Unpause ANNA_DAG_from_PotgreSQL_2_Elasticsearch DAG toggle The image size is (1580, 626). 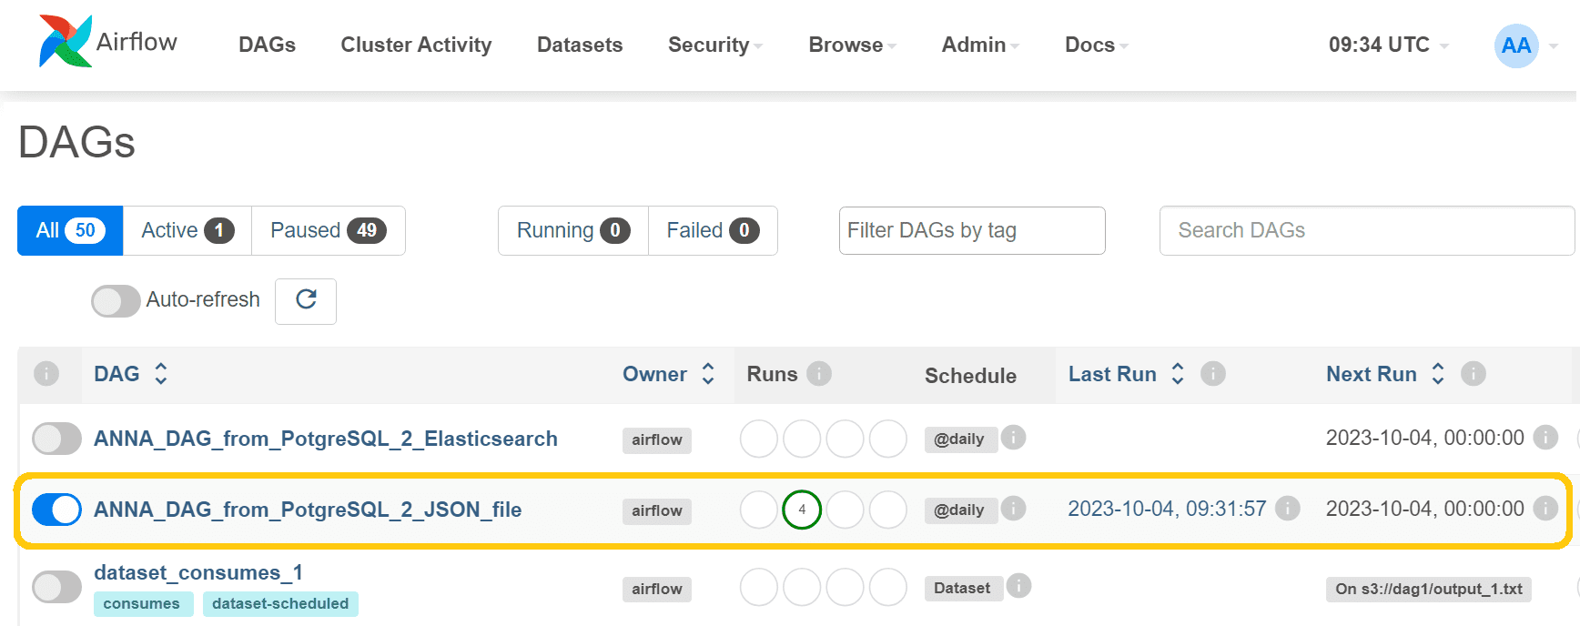click(x=56, y=439)
